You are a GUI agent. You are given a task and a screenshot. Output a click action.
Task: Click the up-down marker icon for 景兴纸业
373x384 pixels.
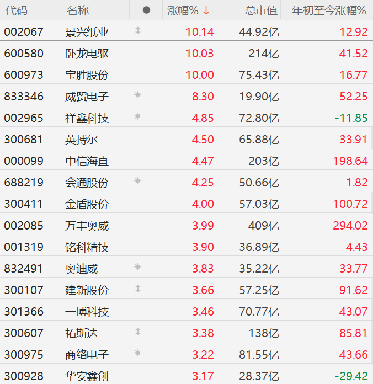click(x=138, y=30)
